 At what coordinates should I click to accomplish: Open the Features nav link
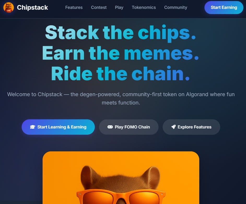74,8
